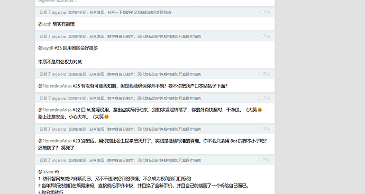Select the line 本质不是跟公权力对抗
This screenshot has width=365, height=194.
click(x=60, y=62)
